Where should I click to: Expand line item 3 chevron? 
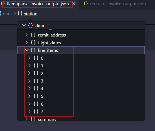29,81
